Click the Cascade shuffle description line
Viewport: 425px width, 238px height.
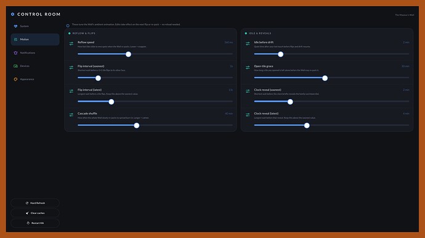tap(113, 118)
